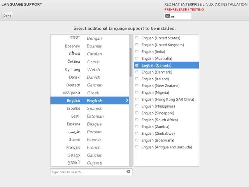The width and height of the screenshot is (249, 187).
Task: Select Greek language row
Action: click(x=90, y=93)
